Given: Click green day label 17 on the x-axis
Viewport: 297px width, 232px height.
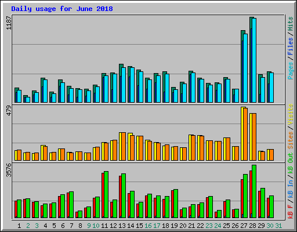Looking at the screenshot, I should tap(157, 226).
